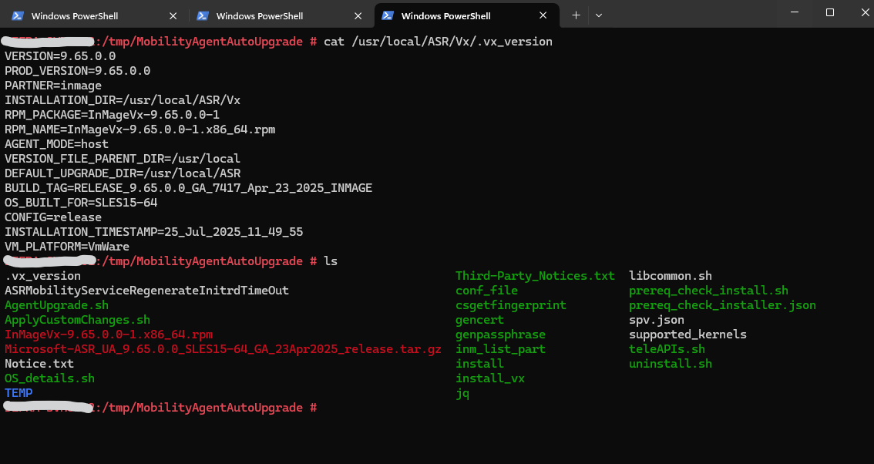Click the OS_BUILT_FOR=SLES15-64 line

tap(81, 203)
